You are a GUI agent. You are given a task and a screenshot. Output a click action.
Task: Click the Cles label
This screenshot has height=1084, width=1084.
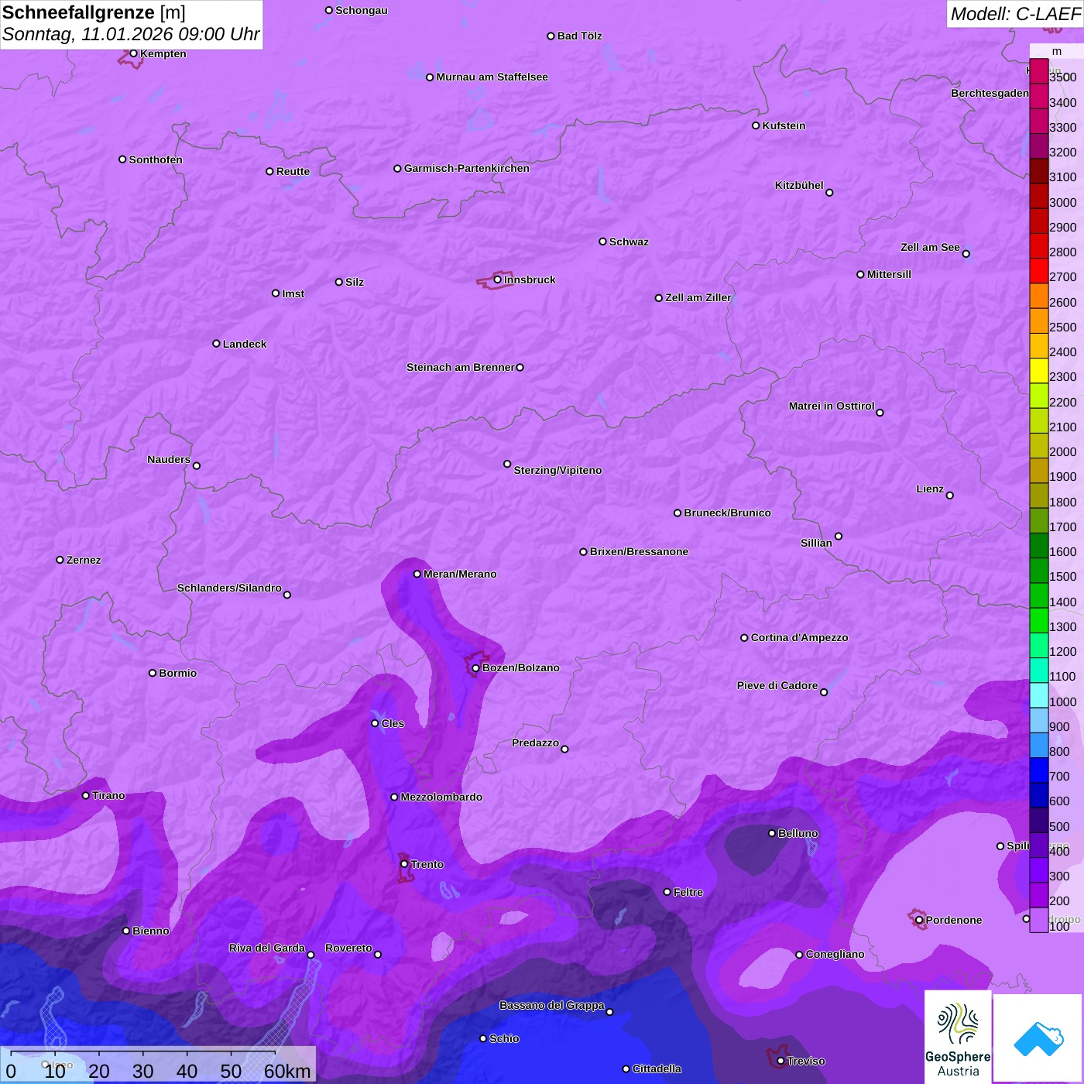393,723
